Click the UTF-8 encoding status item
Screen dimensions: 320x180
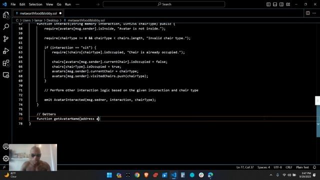pos(278,167)
